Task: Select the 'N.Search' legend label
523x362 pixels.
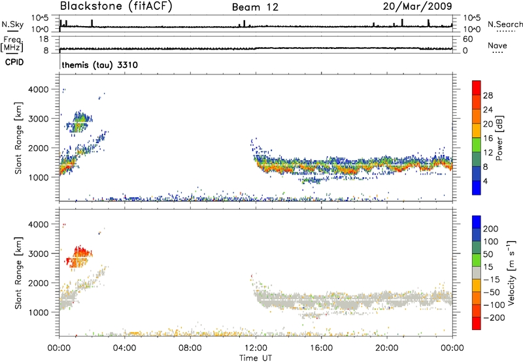Action: (505, 24)
